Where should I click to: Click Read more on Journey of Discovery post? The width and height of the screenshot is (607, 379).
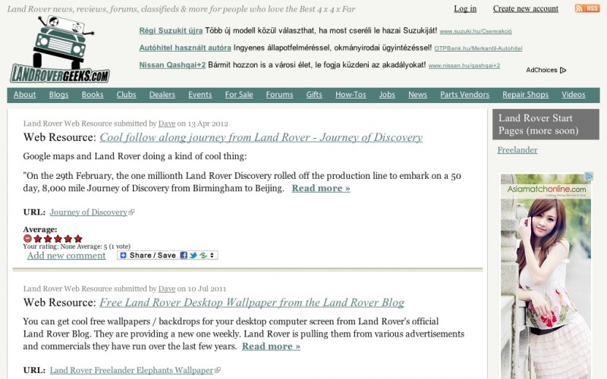tap(321, 188)
